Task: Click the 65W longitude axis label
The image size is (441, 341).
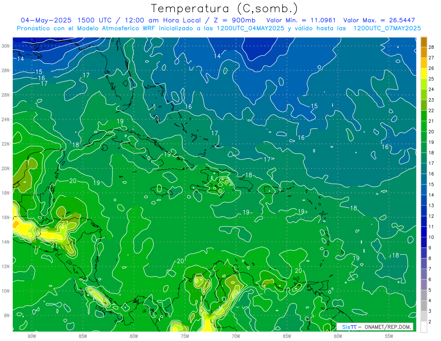Action: (287, 336)
